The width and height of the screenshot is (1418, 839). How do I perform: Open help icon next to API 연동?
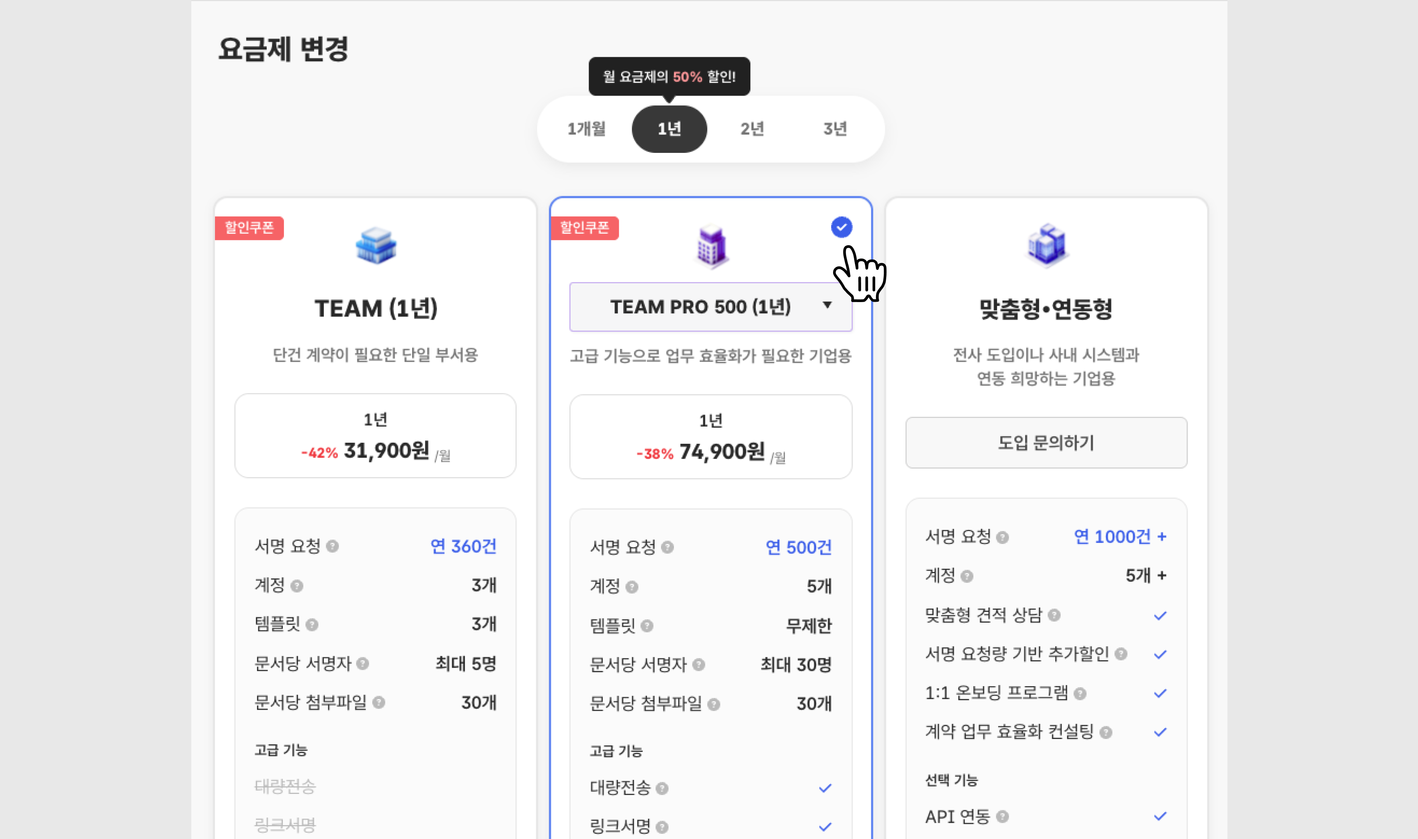click(1003, 816)
